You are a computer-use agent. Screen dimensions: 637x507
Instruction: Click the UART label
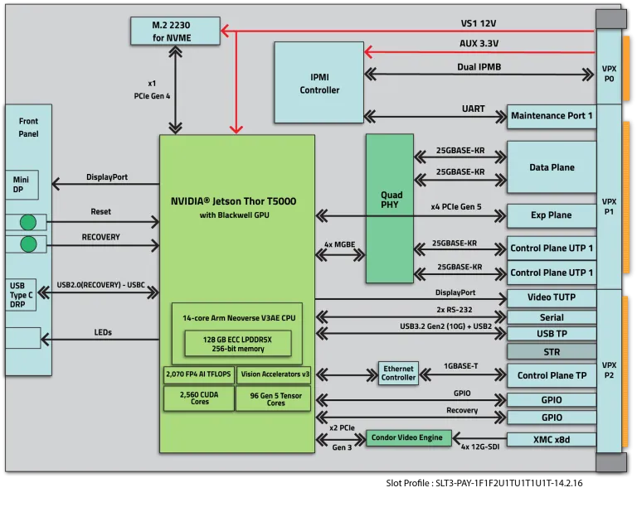tap(474, 109)
